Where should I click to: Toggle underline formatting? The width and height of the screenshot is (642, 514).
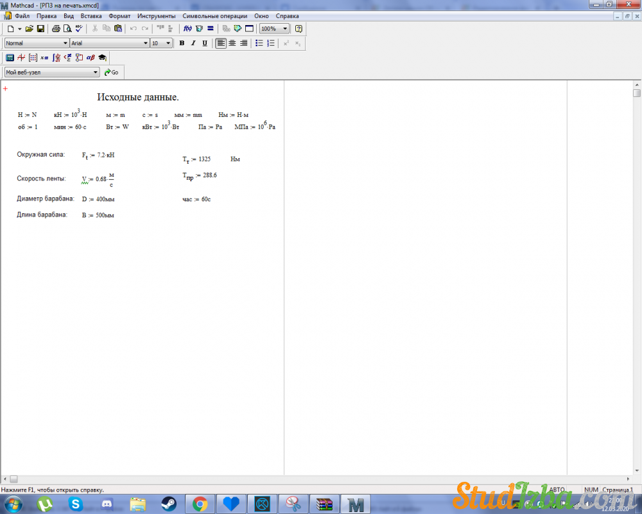click(x=205, y=43)
